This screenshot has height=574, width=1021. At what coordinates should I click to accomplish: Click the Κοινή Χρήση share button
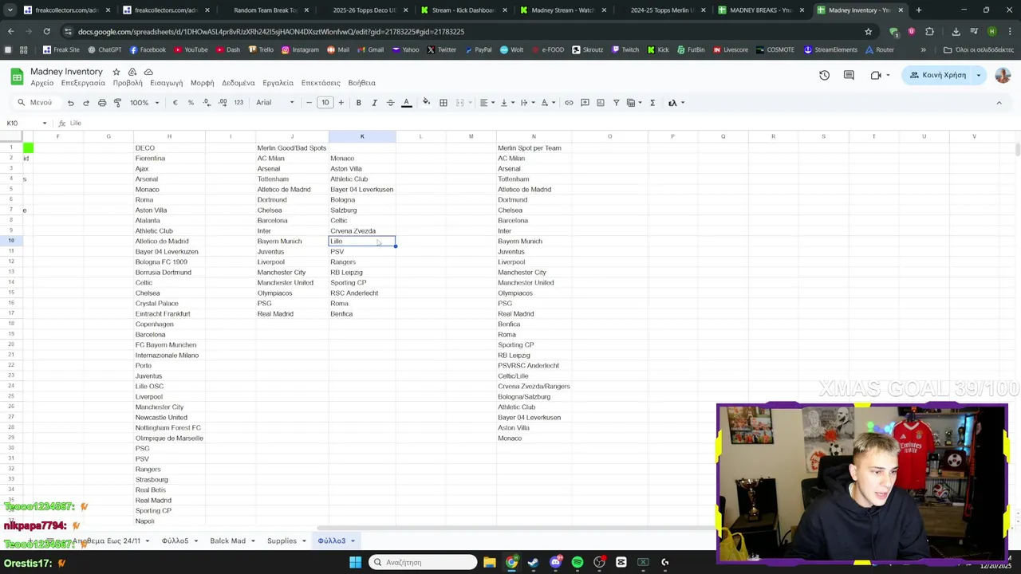[x=938, y=75]
